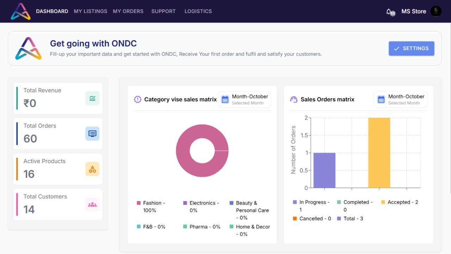Click the yellow Accepted bar

click(379, 153)
